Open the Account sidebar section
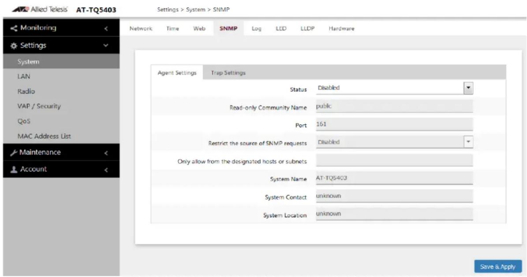The width and height of the screenshot is (527, 277). pyautogui.click(x=61, y=169)
